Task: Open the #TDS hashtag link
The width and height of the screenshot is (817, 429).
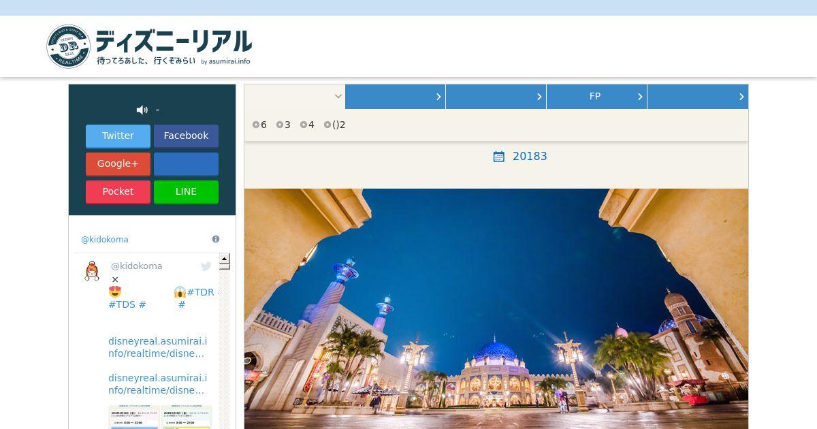Action: pos(122,304)
